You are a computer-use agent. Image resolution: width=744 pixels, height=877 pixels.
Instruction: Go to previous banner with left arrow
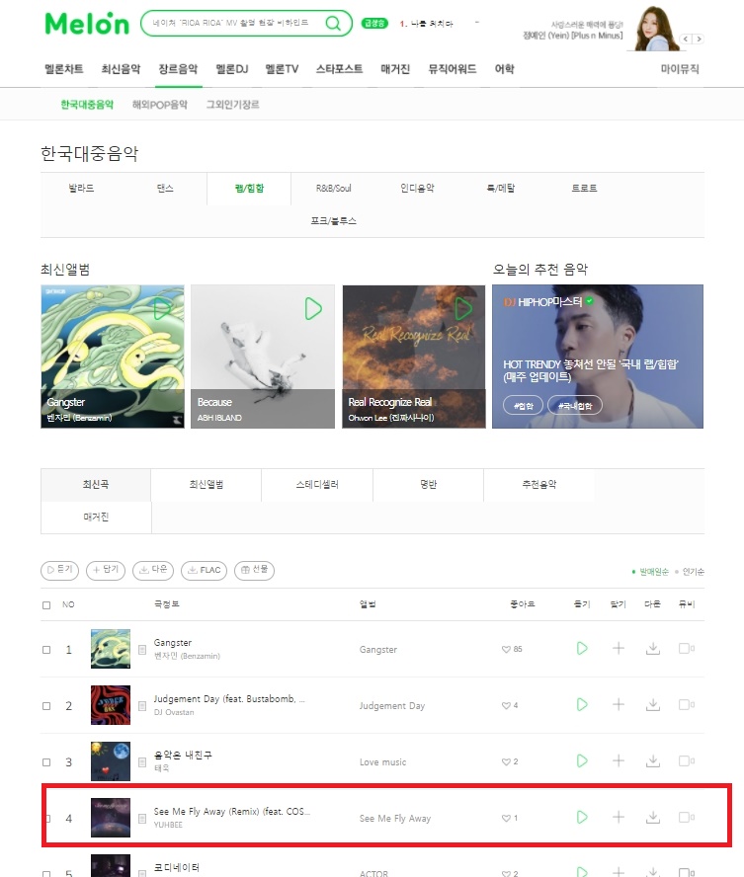686,39
